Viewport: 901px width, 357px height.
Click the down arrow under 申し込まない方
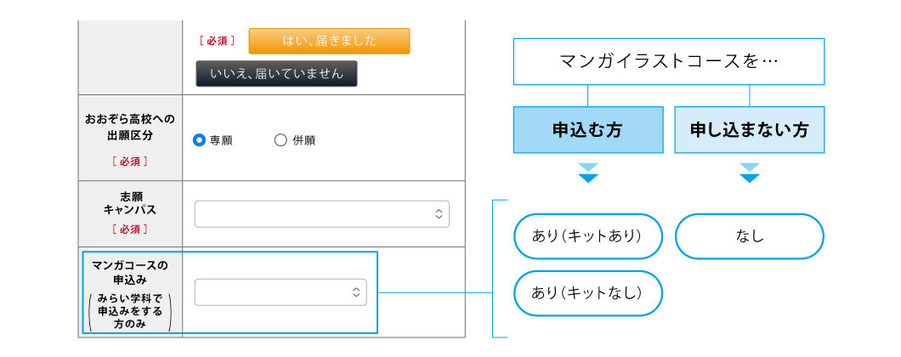click(x=750, y=173)
